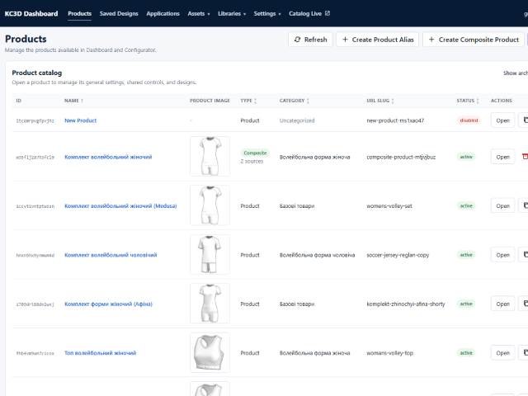Click Open button for soccer-jersey-reglan-copy row

(x=502, y=255)
